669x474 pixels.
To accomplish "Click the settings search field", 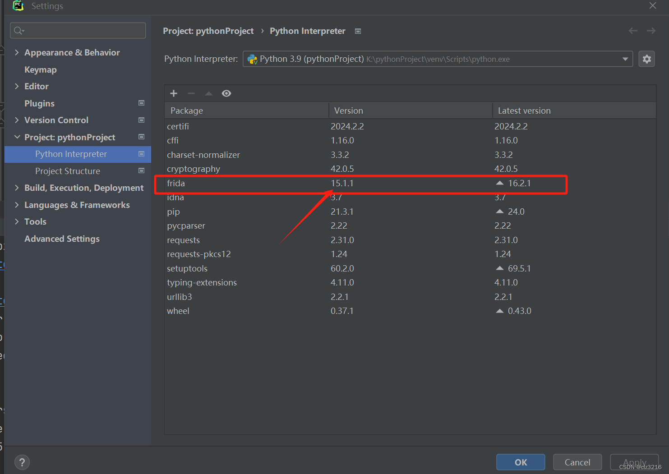I will click(78, 30).
